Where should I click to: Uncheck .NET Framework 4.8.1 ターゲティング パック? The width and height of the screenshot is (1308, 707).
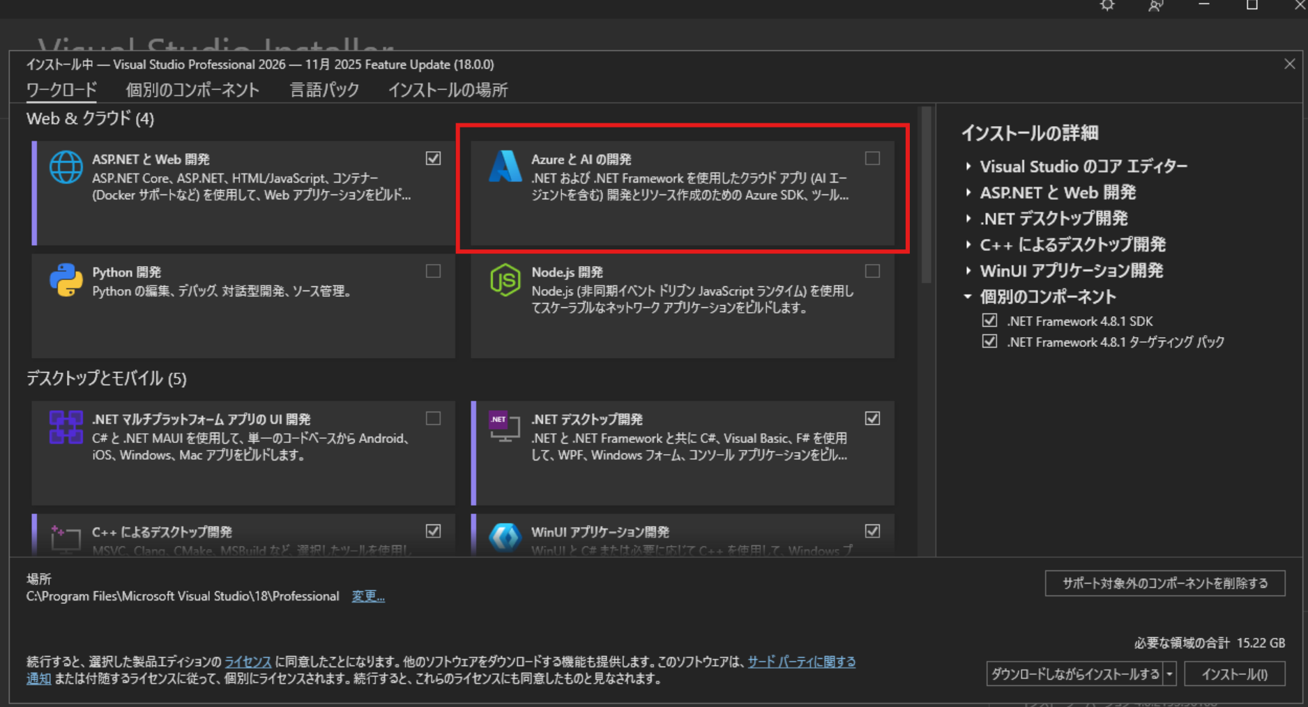tap(989, 341)
